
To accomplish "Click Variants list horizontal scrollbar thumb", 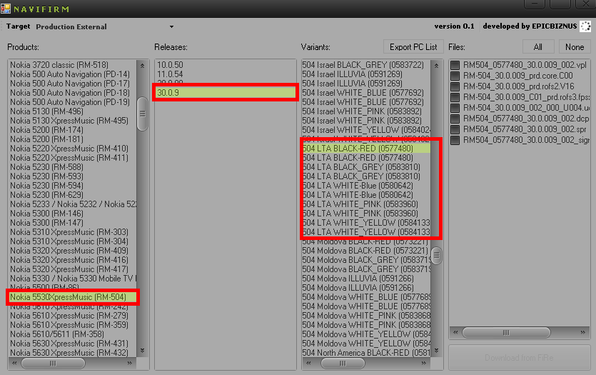I will [x=343, y=363].
